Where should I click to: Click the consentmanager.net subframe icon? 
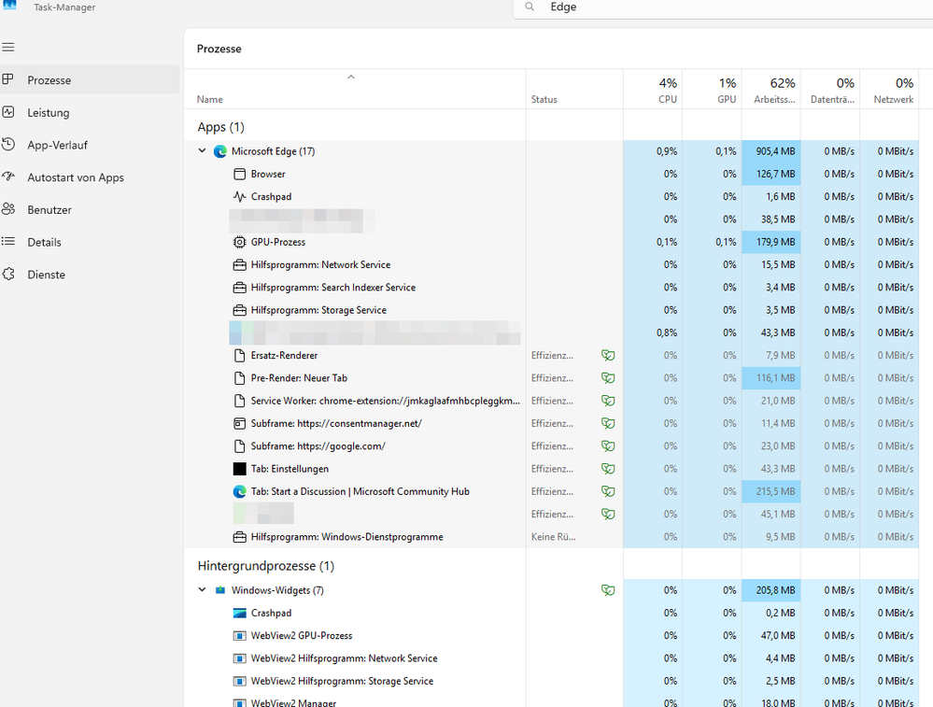click(x=239, y=424)
